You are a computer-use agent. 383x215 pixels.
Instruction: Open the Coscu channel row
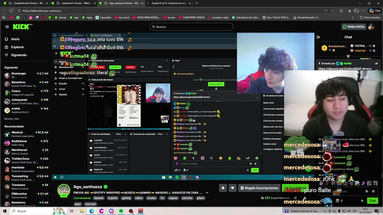(x=26, y=93)
